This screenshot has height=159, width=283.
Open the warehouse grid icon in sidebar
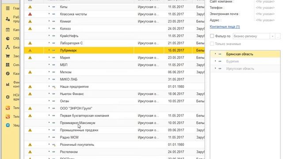pyautogui.click(x=8, y=65)
